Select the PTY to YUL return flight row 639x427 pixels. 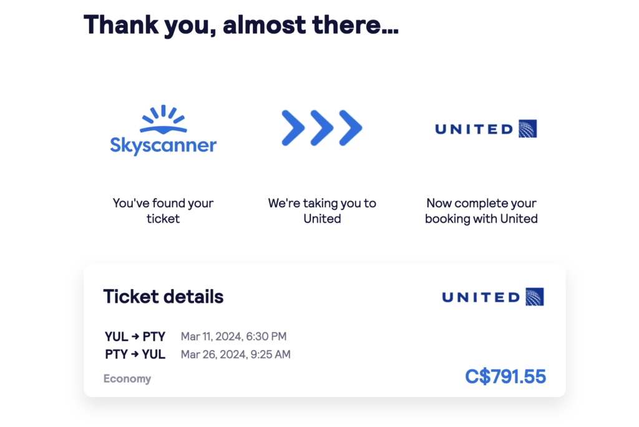pyautogui.click(x=134, y=354)
